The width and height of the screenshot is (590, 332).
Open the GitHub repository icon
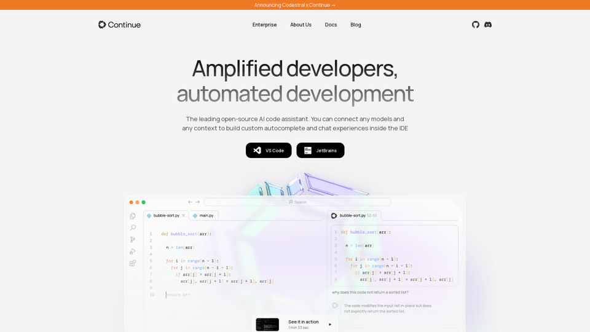(476, 25)
